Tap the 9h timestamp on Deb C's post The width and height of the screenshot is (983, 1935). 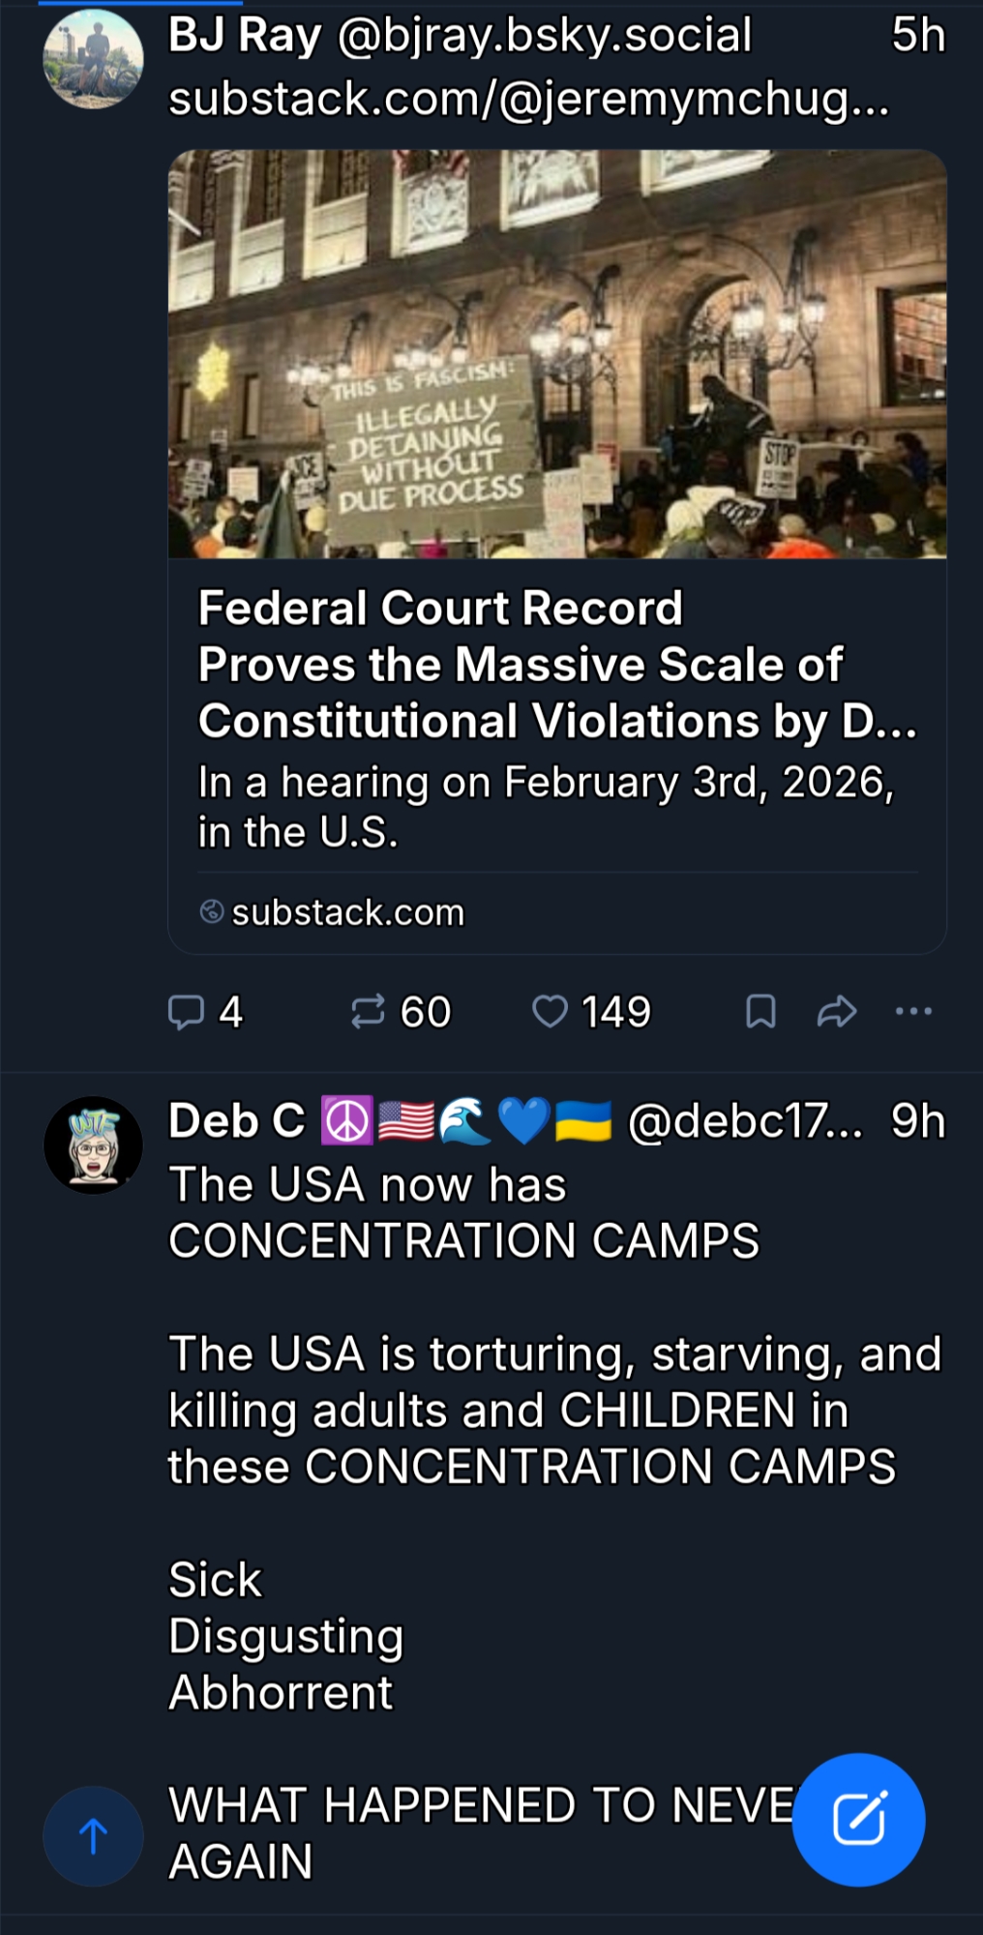(917, 1121)
